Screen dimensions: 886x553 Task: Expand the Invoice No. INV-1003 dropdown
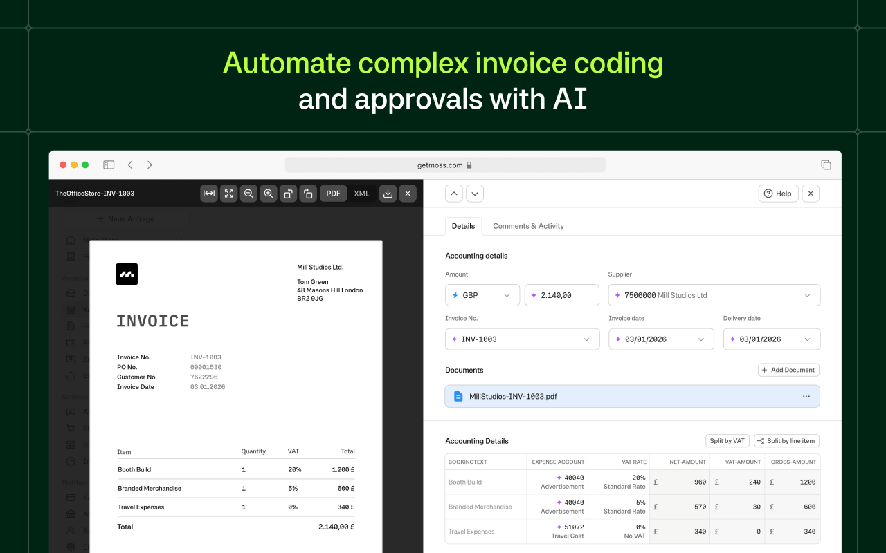(522, 339)
